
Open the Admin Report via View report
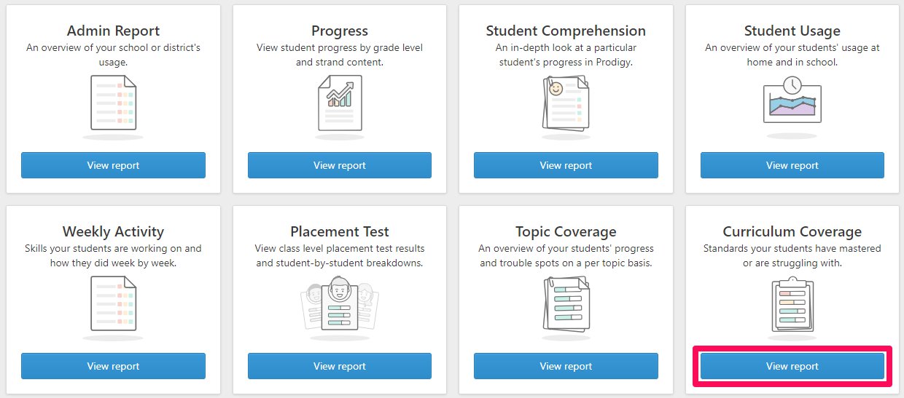pyautogui.click(x=113, y=165)
